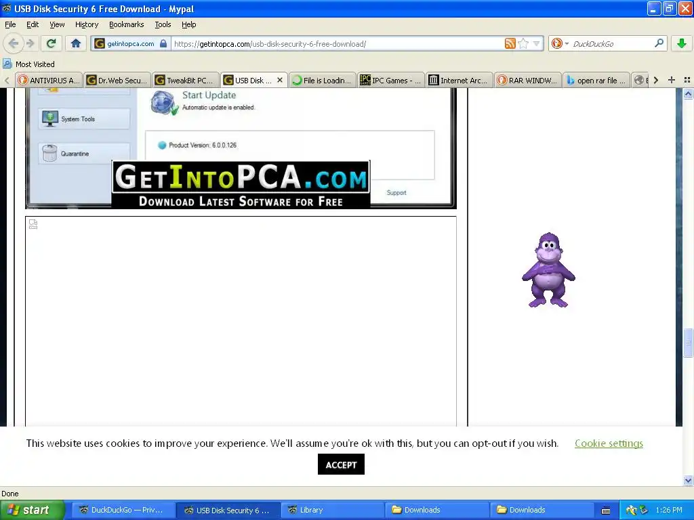This screenshot has height=520, width=694.
Task: Switch to the ANTIVIRUS A... tab
Action: click(49, 80)
